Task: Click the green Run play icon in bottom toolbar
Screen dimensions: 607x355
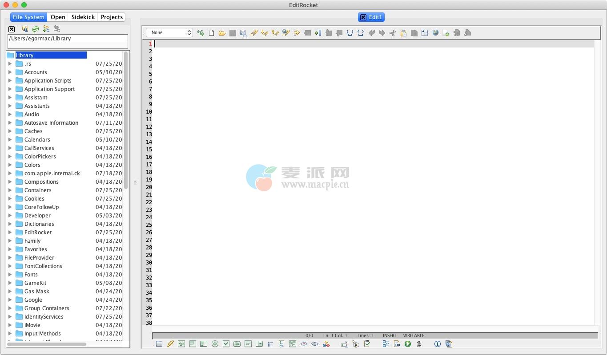Action: (408, 344)
